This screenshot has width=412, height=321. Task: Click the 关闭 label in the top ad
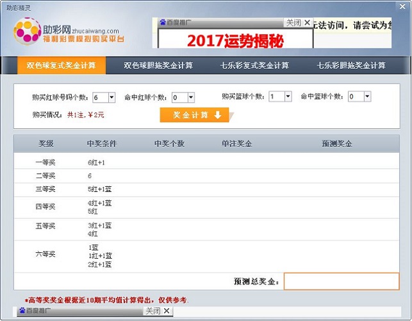[293, 22]
